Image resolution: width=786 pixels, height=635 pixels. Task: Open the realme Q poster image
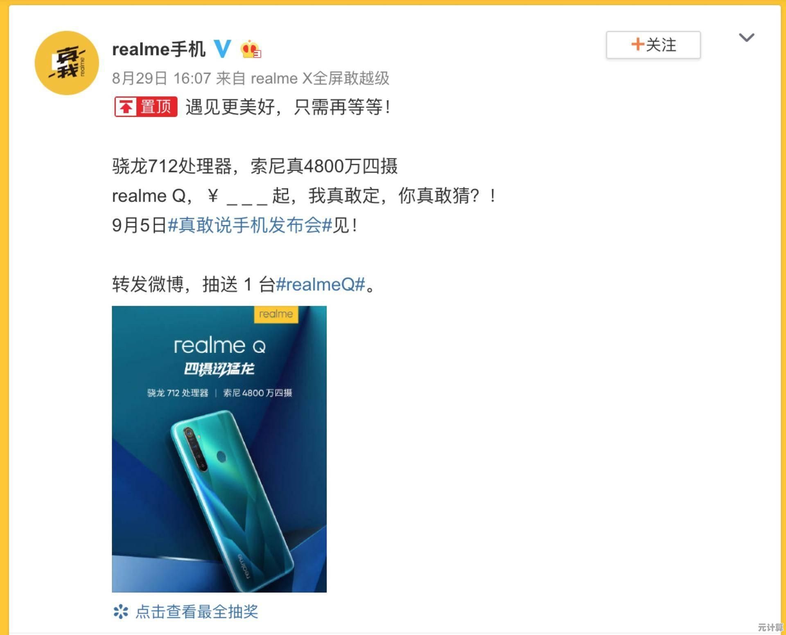(x=219, y=449)
